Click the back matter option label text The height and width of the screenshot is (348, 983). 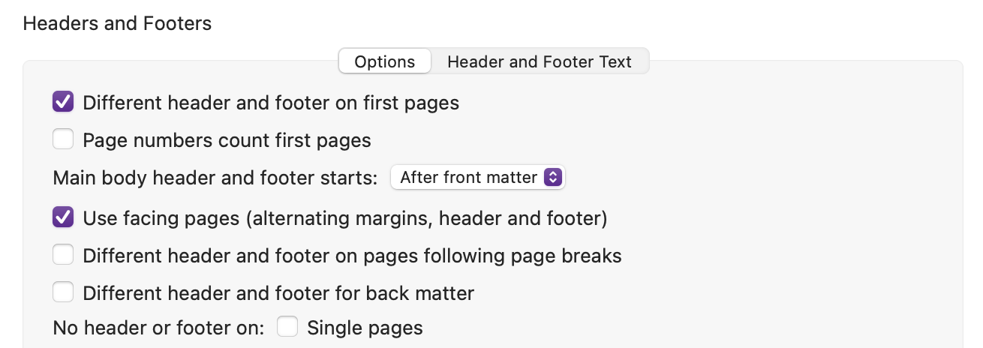(278, 292)
